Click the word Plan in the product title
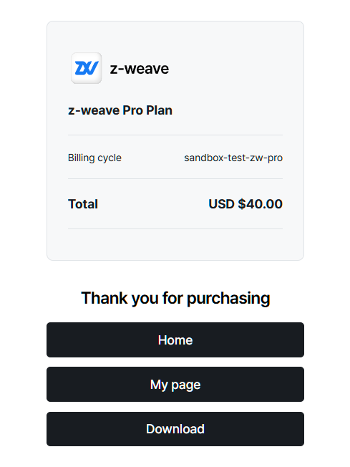 [159, 110]
